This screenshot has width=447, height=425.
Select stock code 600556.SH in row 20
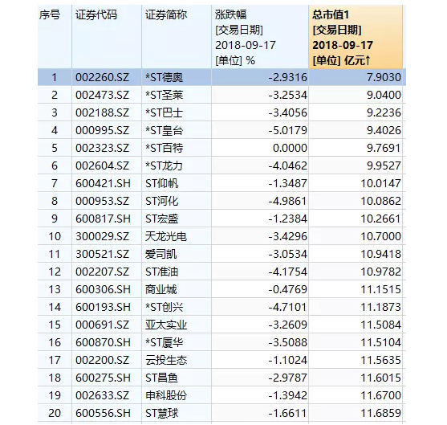click(103, 414)
